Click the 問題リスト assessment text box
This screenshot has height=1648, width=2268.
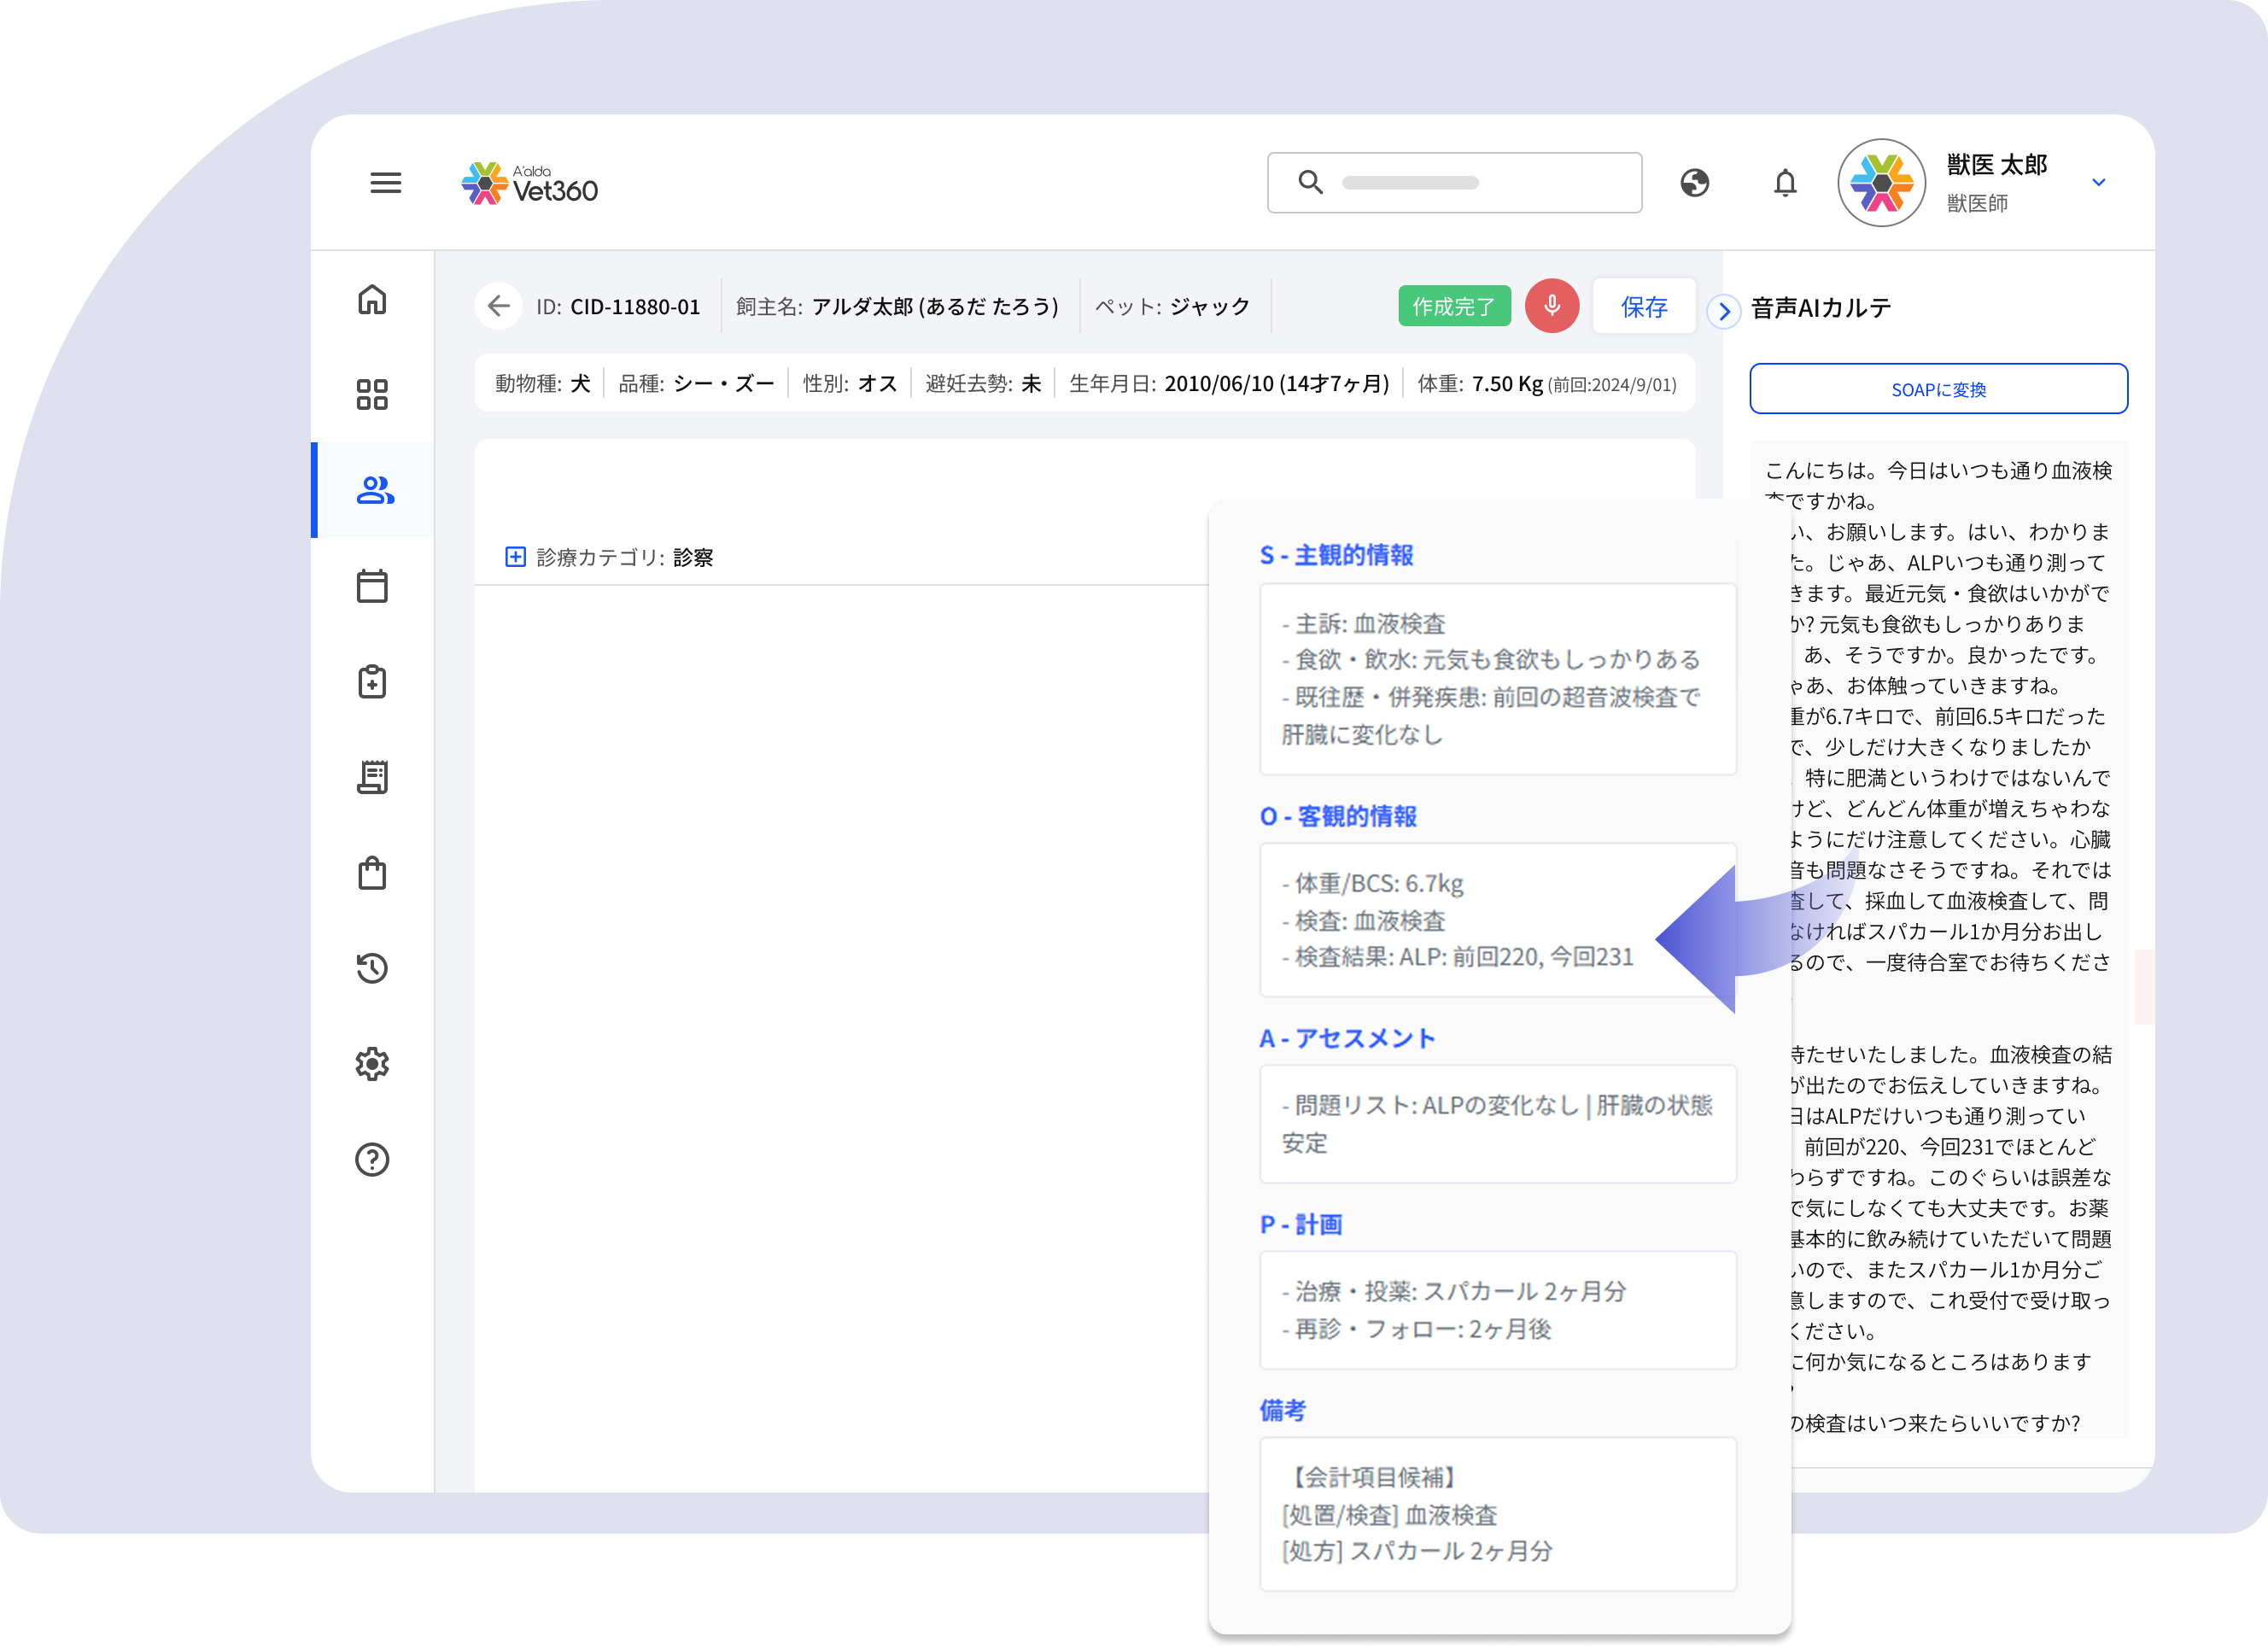pos(1497,1124)
